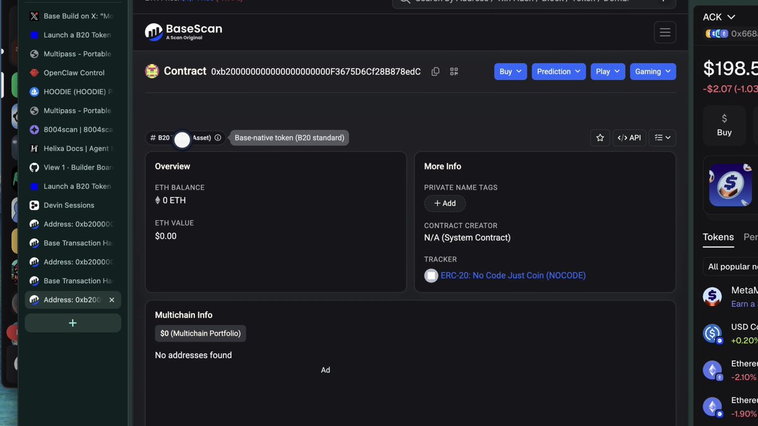The image size is (758, 426).
Task: Switch to the Helixa Docs tab
Action: click(73, 148)
